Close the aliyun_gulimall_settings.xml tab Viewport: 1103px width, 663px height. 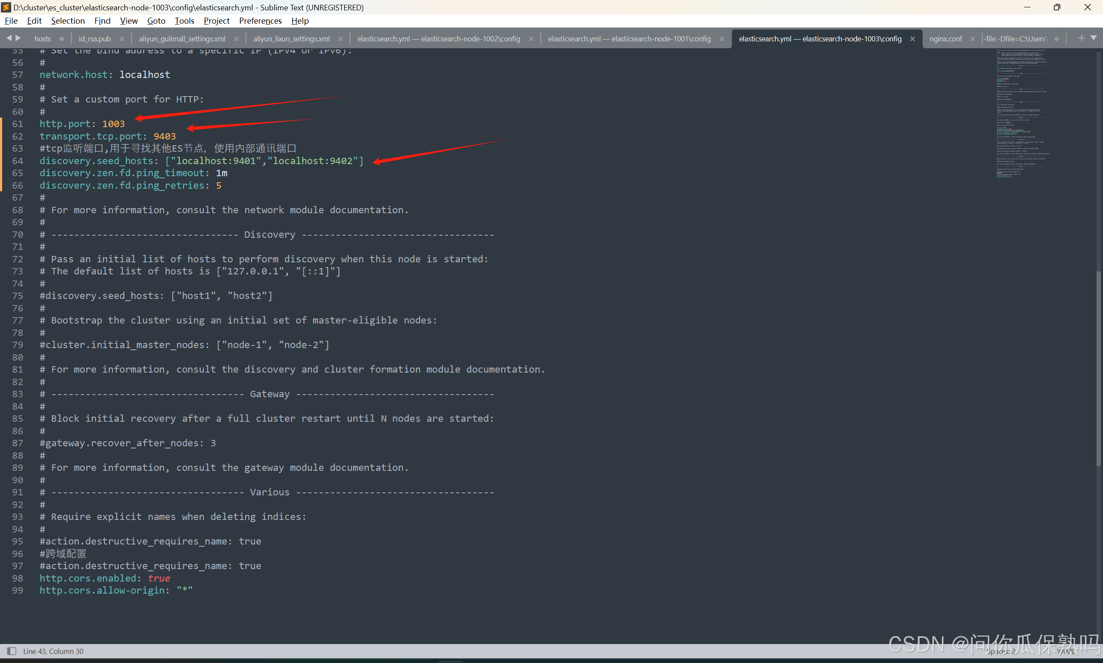tap(237, 39)
